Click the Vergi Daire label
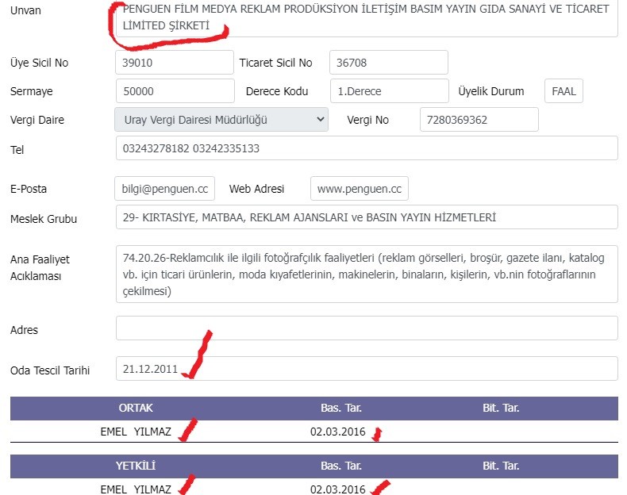Viewport: 627px width, 495px height. (x=37, y=120)
